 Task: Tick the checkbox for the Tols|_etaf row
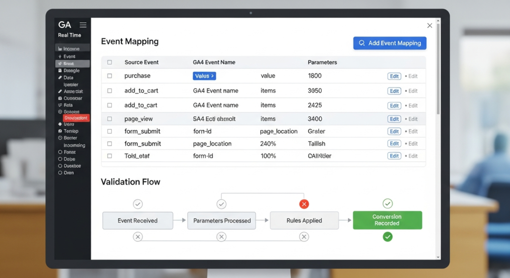click(x=110, y=156)
